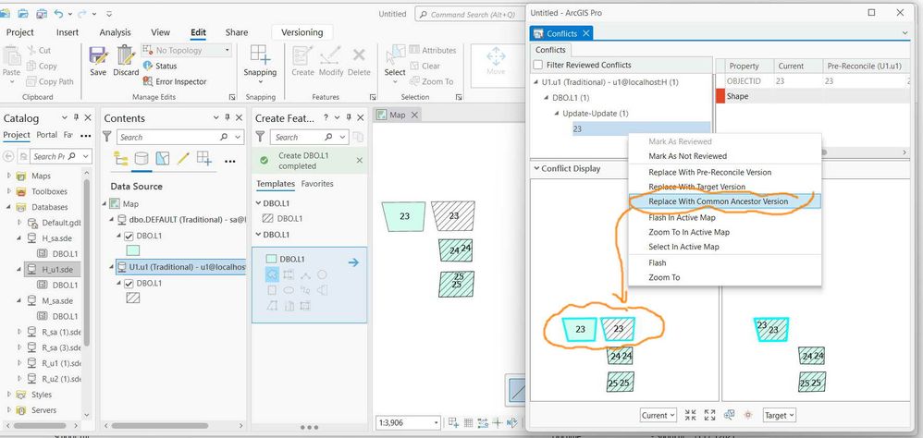Click the Discard edits icon
The height and width of the screenshot is (438, 923).
point(126,61)
